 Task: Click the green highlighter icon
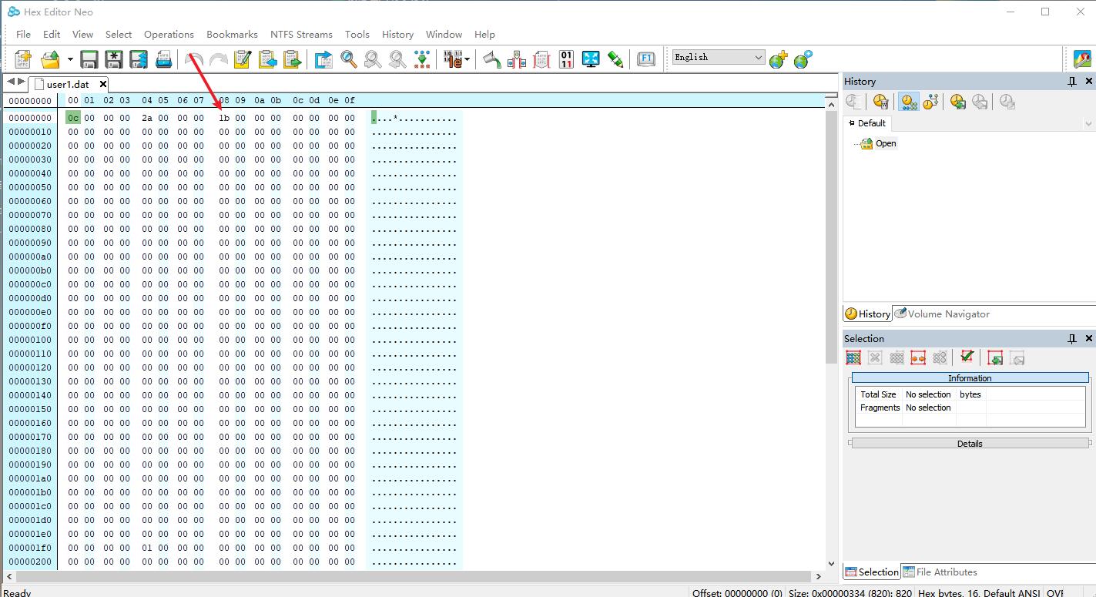615,59
